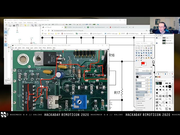The height and width of the screenshot is (135, 180).
Task: Click the Chrome address bar
Action: pos(99,31)
